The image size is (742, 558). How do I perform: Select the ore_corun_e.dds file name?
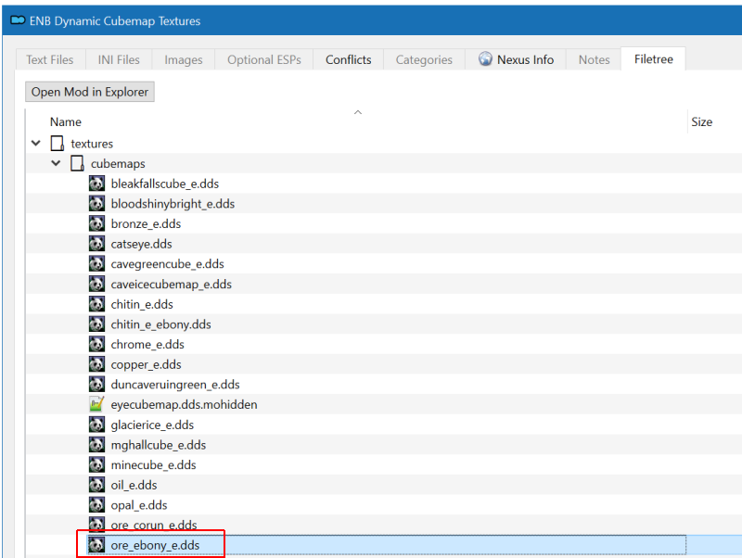point(154,525)
